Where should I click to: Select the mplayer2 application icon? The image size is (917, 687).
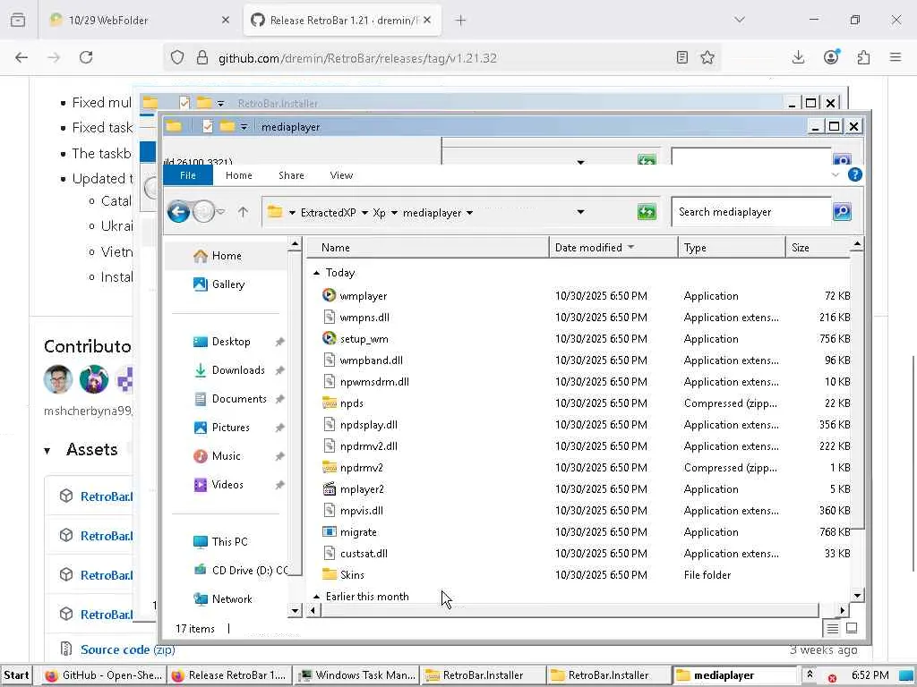(x=330, y=489)
